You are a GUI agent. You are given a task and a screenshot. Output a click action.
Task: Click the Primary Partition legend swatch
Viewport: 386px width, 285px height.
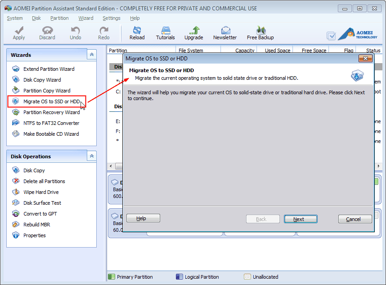click(x=112, y=277)
